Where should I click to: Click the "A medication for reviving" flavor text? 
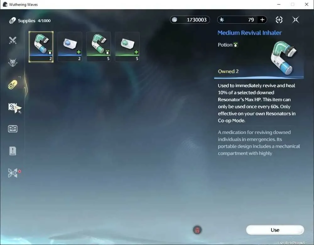pos(259,143)
